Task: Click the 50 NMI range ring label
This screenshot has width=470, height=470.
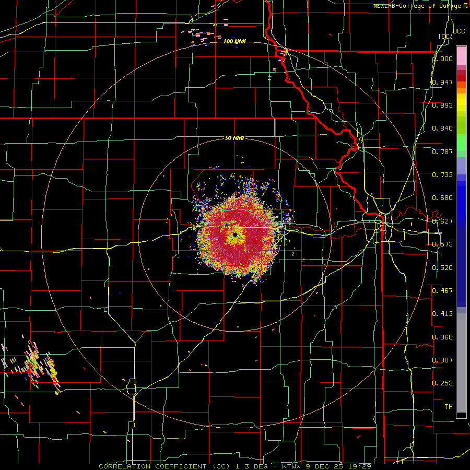Action: [234, 138]
